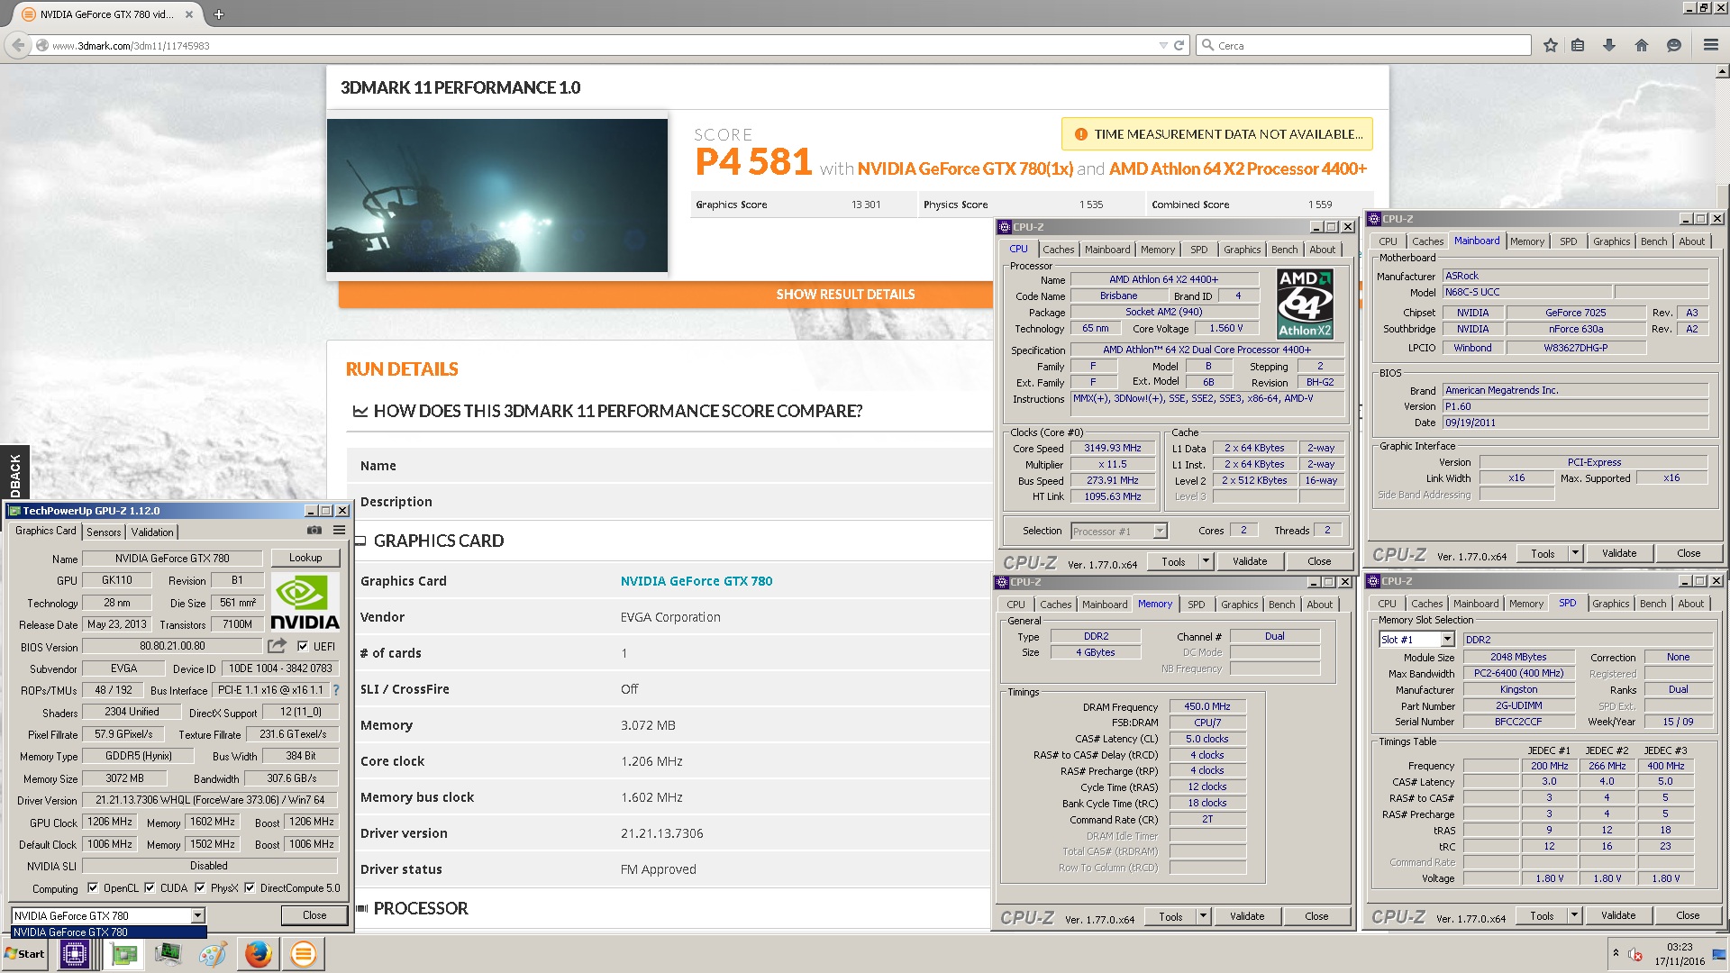The width and height of the screenshot is (1730, 973).
Task: Click the BIOS export share icon in GPU-Z
Action: (277, 646)
